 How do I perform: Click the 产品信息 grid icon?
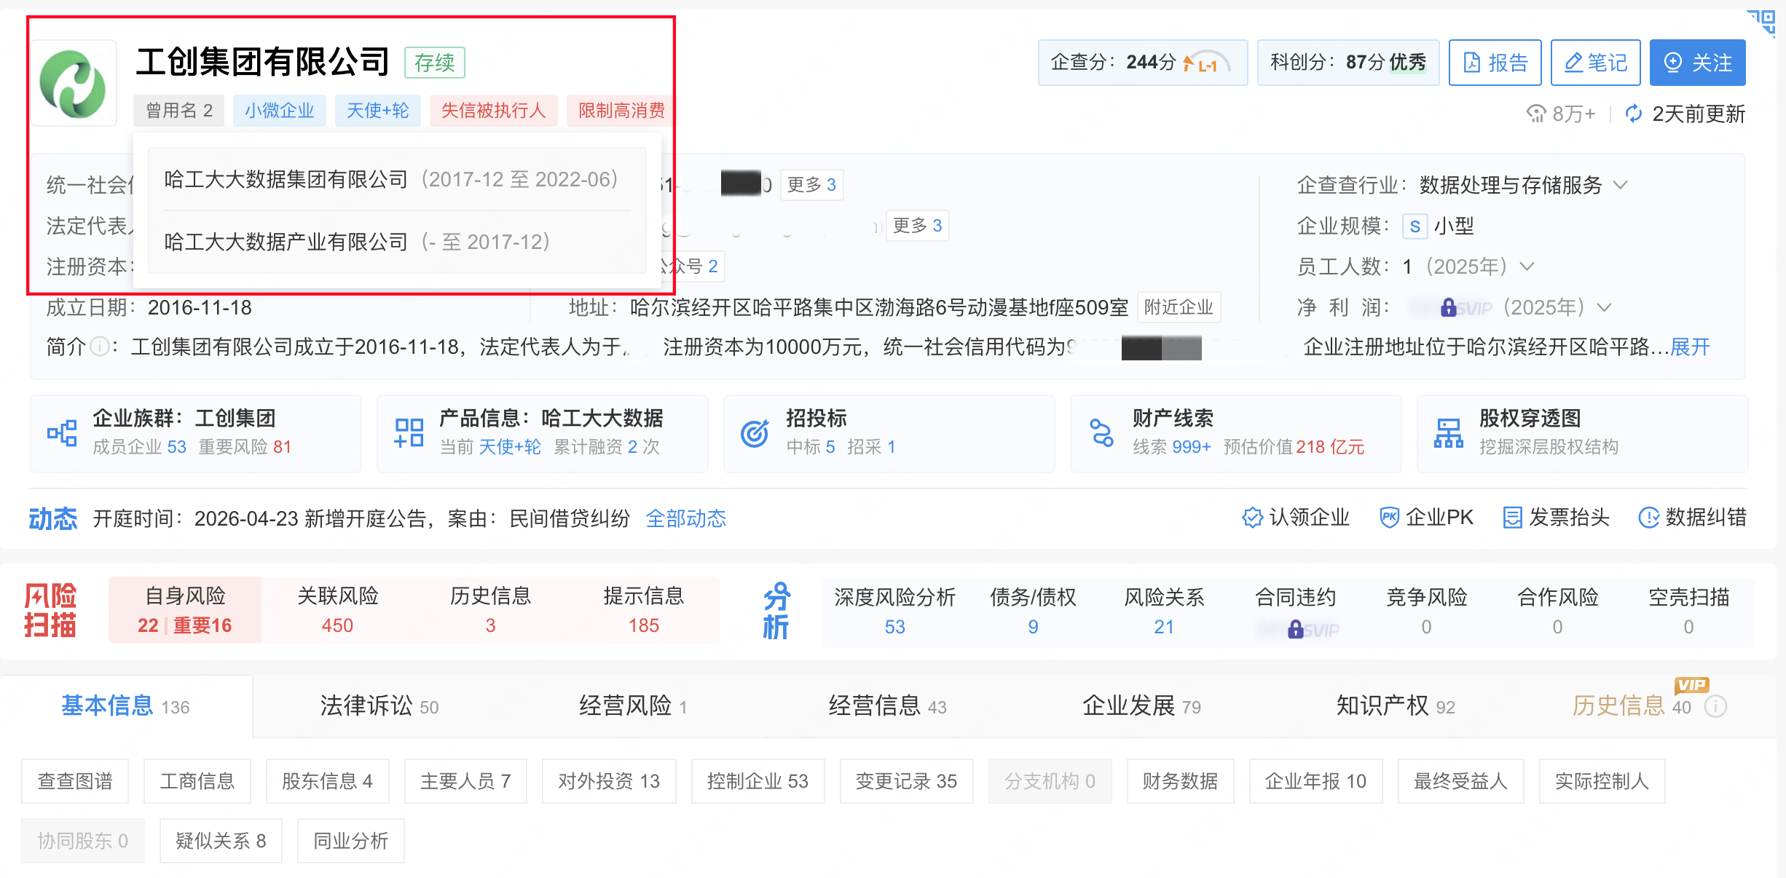pos(409,434)
